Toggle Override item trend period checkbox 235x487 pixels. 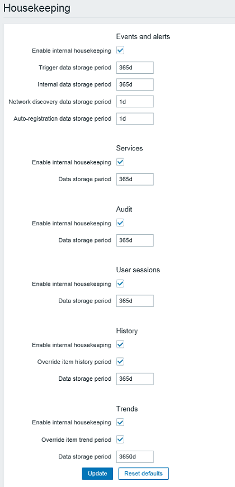click(120, 439)
